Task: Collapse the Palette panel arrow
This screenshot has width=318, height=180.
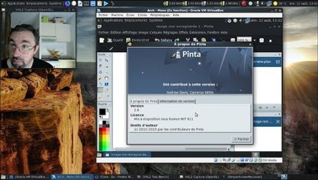Action: (110, 104)
